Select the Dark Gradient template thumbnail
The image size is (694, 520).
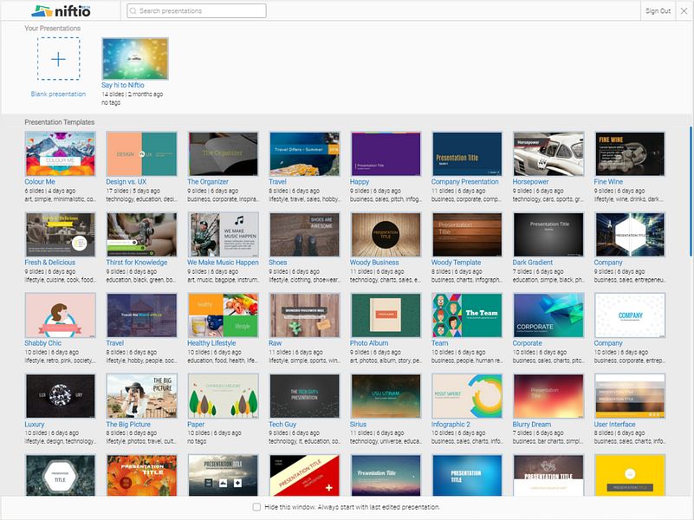tap(548, 235)
